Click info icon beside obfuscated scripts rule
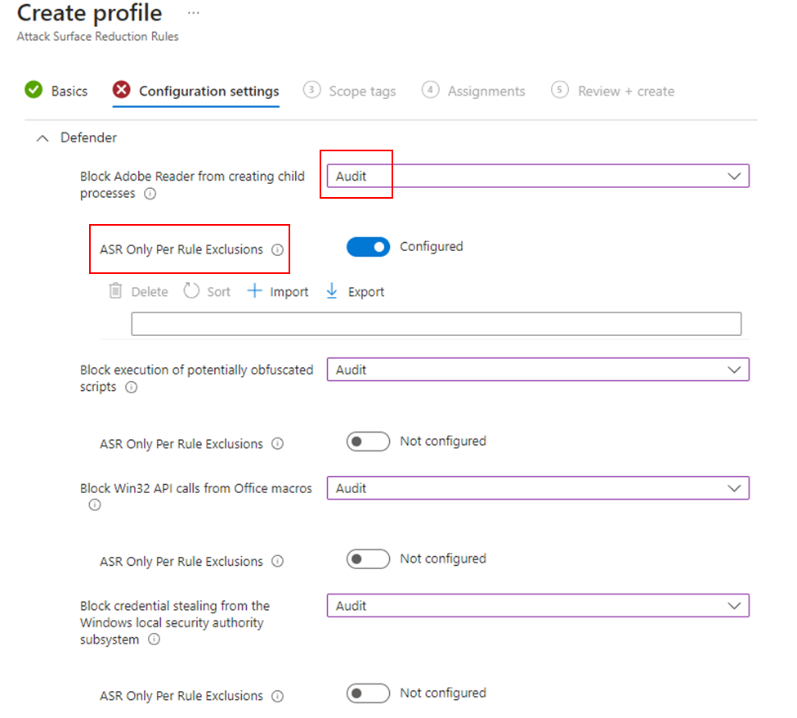The image size is (797, 718). coord(131,388)
